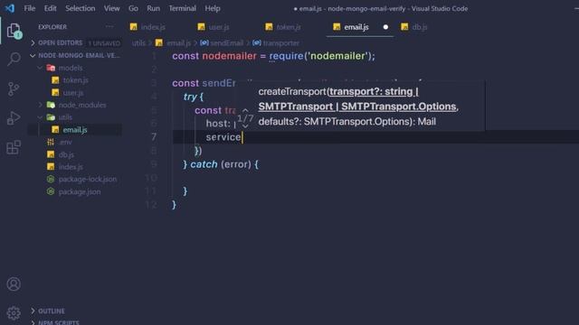Switch to the db.js editor tab
The width and height of the screenshot is (579, 325).
(420, 27)
